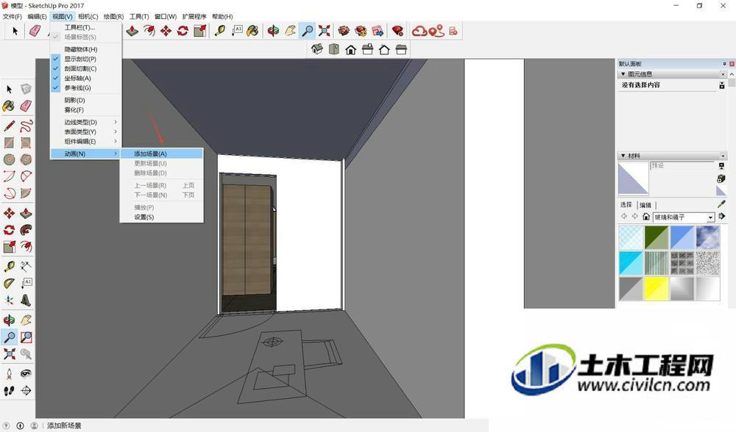Viewport: 736px width, 432px height.
Task: Select the Axes tool in the left toolbar
Action: (10, 300)
